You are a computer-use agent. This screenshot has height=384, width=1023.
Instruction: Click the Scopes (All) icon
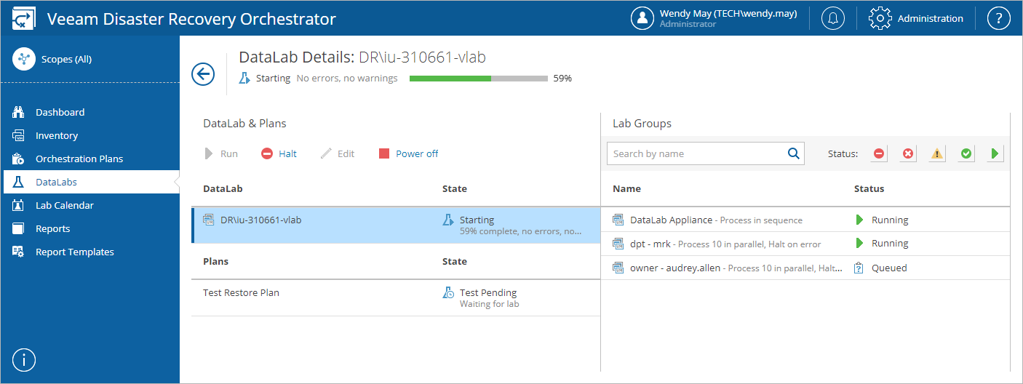pos(24,60)
